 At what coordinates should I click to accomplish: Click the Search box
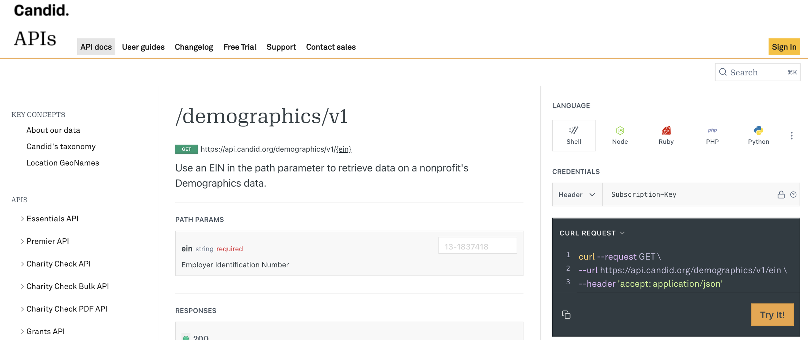click(x=758, y=72)
